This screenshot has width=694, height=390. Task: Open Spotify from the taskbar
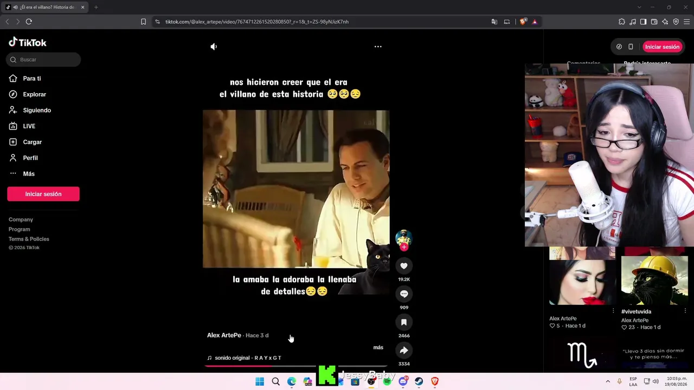click(x=387, y=381)
